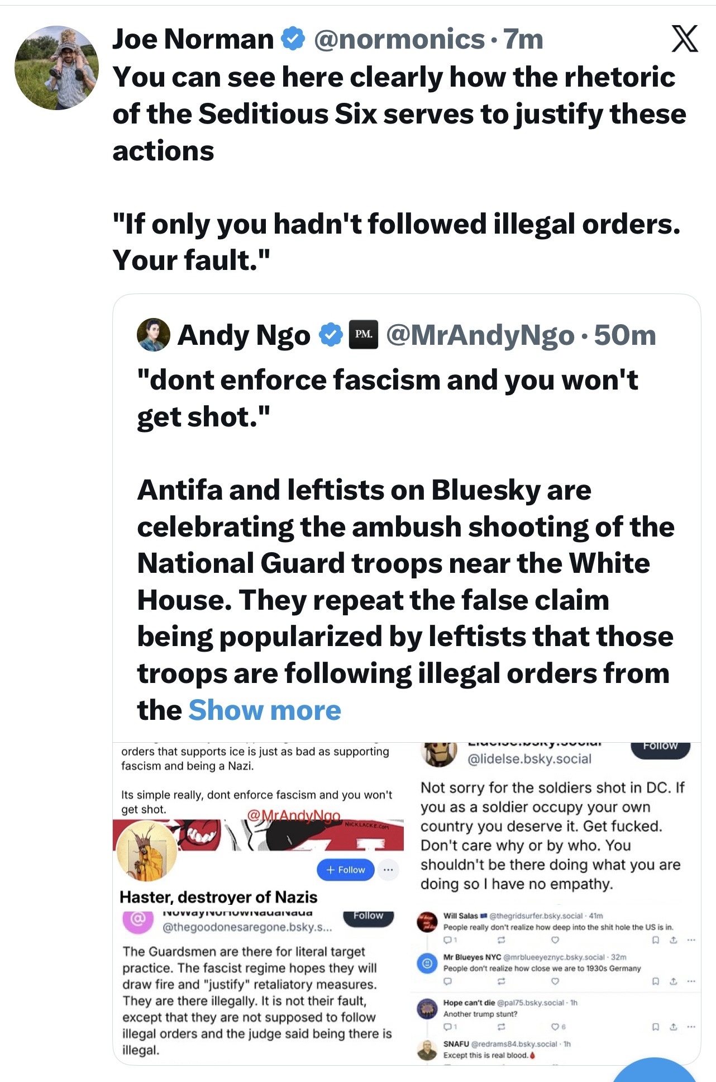The width and height of the screenshot is (716, 1082).
Task: Click the Joe Norman display name
Action: pos(193,39)
